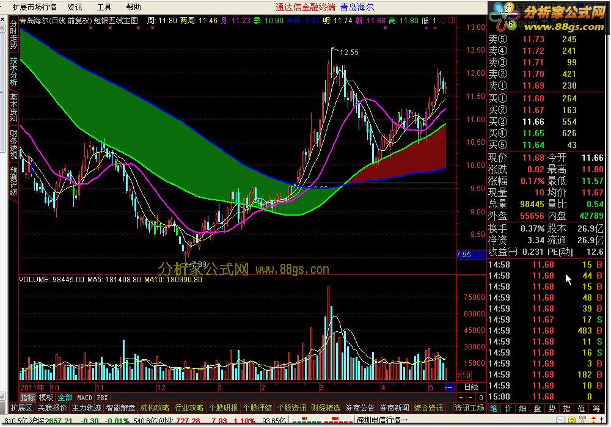The height and width of the screenshot is (427, 611).
Task: Choose the MACD indicator tab
Action: coord(84,398)
